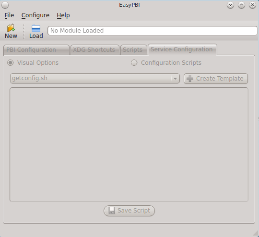Viewport: 259px width, 237px height.
Task: Open the Configure menu
Action: pos(35,15)
